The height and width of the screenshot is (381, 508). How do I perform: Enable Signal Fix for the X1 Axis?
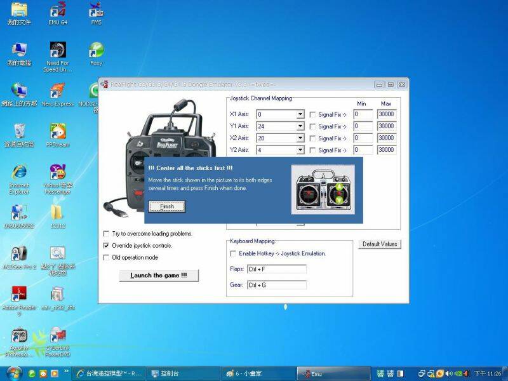pyautogui.click(x=312, y=114)
